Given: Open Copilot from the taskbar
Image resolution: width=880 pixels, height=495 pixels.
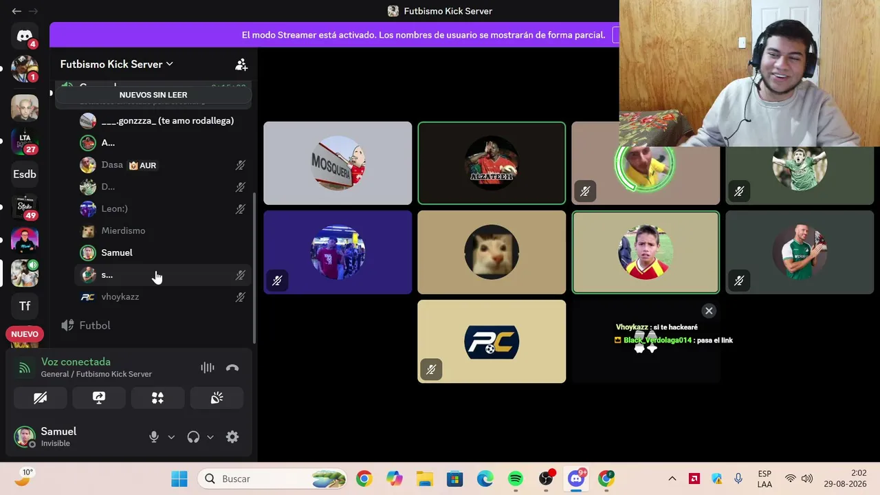Looking at the screenshot, I should tap(395, 478).
